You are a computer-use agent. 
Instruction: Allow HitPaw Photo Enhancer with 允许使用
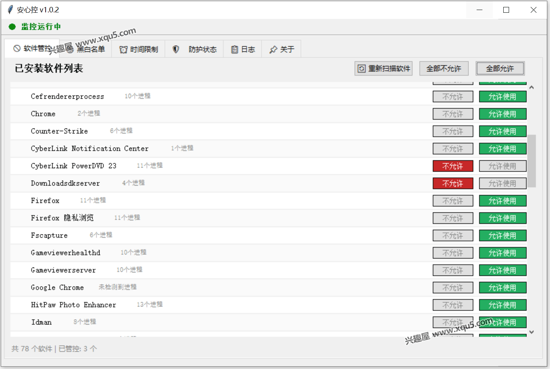pos(502,305)
